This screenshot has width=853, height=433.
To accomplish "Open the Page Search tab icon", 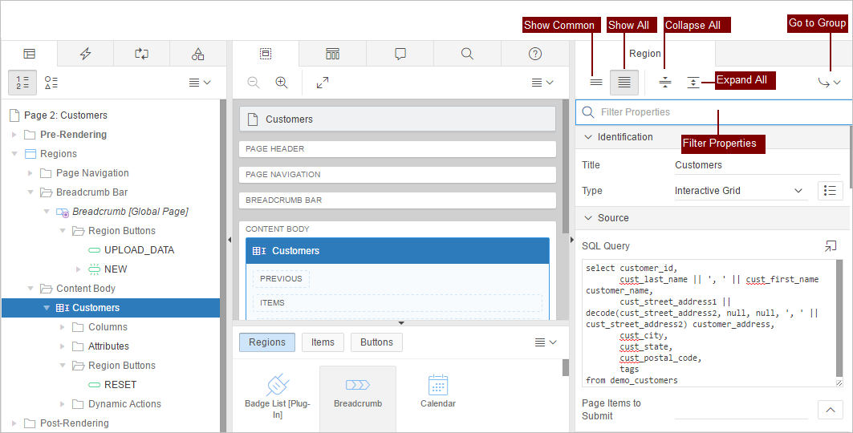I will coord(467,54).
